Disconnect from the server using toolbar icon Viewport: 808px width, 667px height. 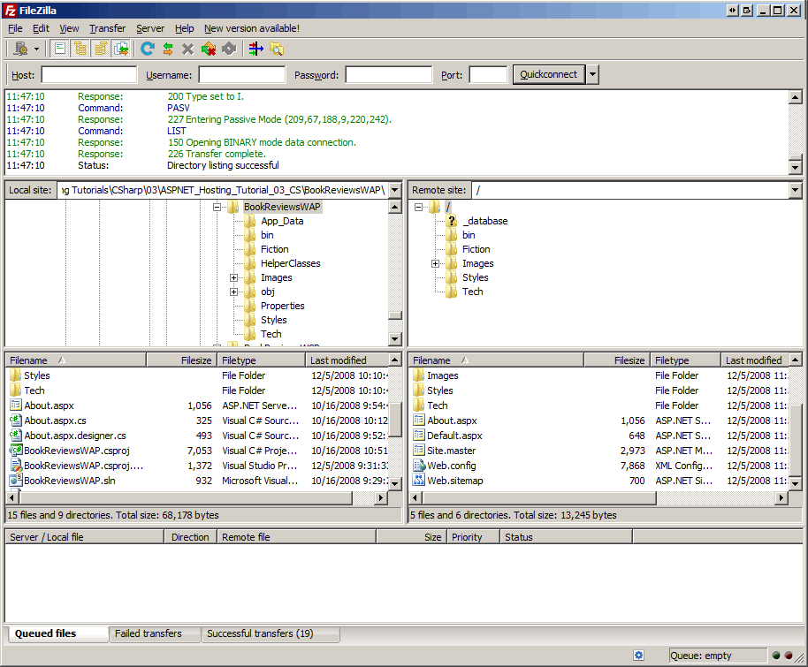208,49
